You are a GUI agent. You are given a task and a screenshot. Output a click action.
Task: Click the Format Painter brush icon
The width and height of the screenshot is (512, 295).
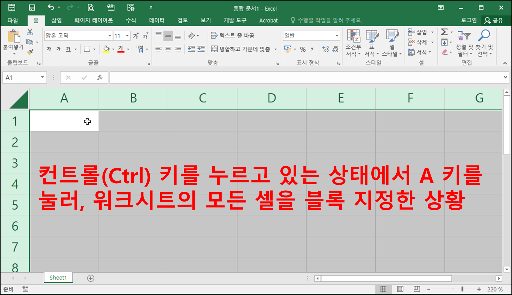click(30, 52)
